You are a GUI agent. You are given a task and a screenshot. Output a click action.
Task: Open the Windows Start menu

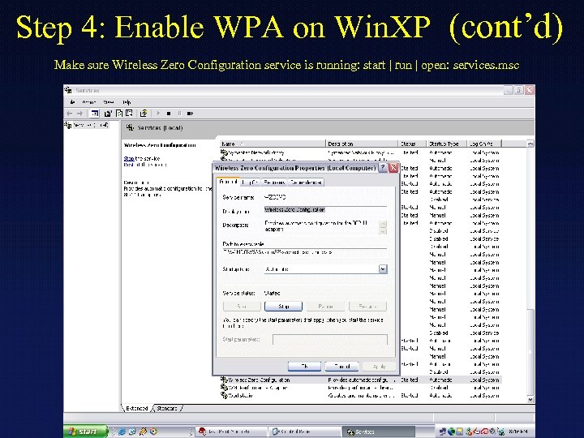click(85, 432)
